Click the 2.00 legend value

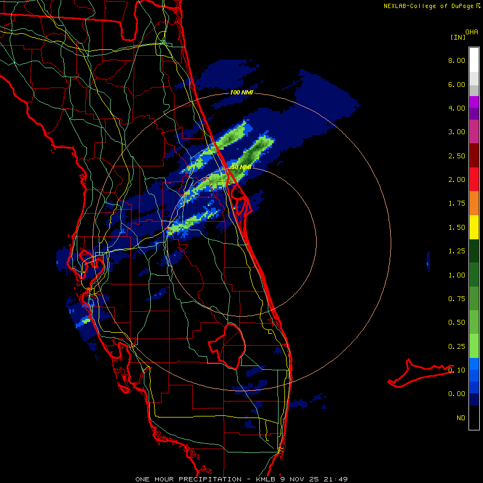click(x=457, y=180)
